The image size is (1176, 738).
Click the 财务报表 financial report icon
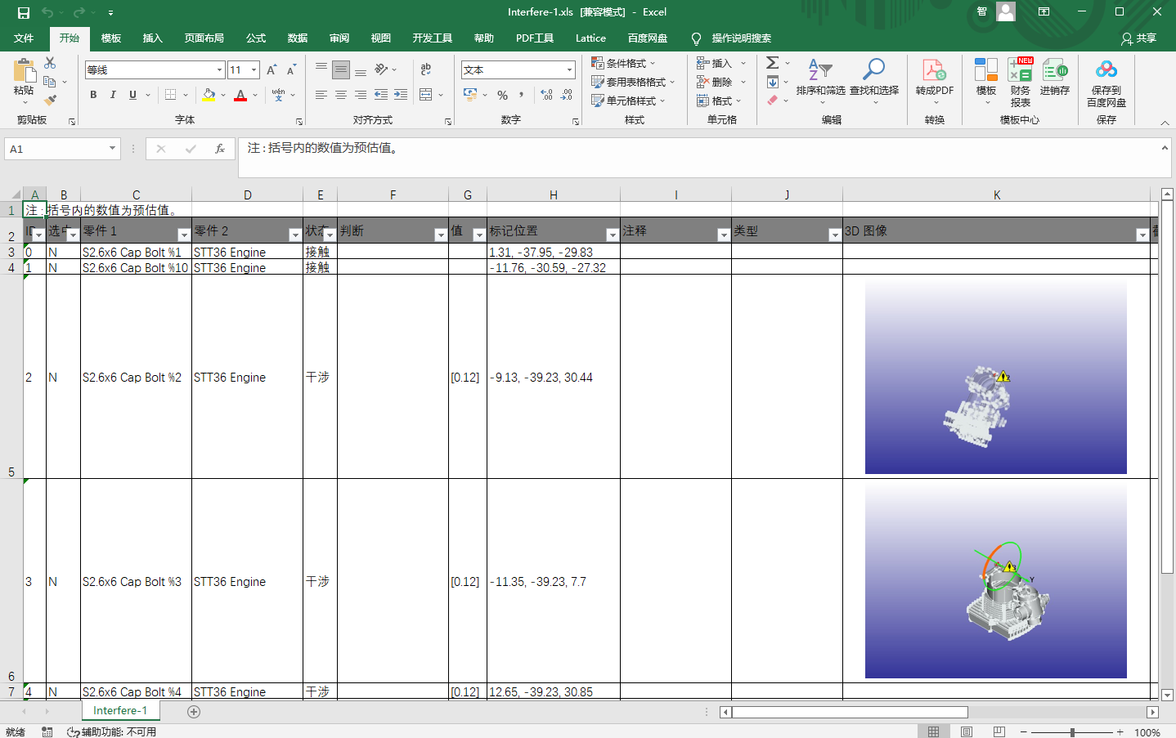pyautogui.click(x=1021, y=70)
